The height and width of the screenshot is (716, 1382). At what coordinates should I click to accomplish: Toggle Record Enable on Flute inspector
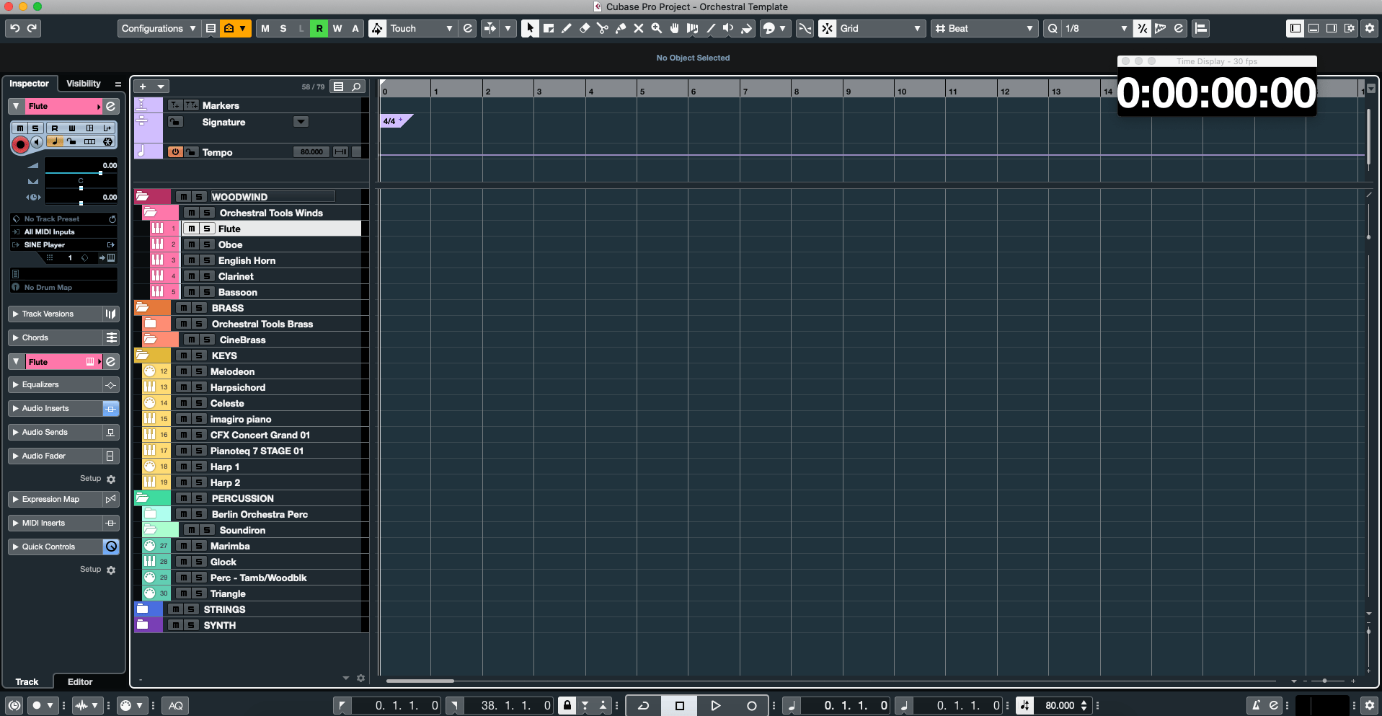pyautogui.click(x=20, y=144)
